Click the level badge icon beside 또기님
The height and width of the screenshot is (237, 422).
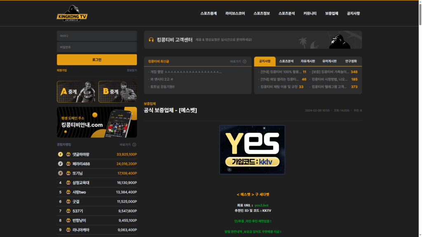coord(68,173)
